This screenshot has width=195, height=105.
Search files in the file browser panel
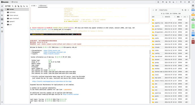pos(183,10)
